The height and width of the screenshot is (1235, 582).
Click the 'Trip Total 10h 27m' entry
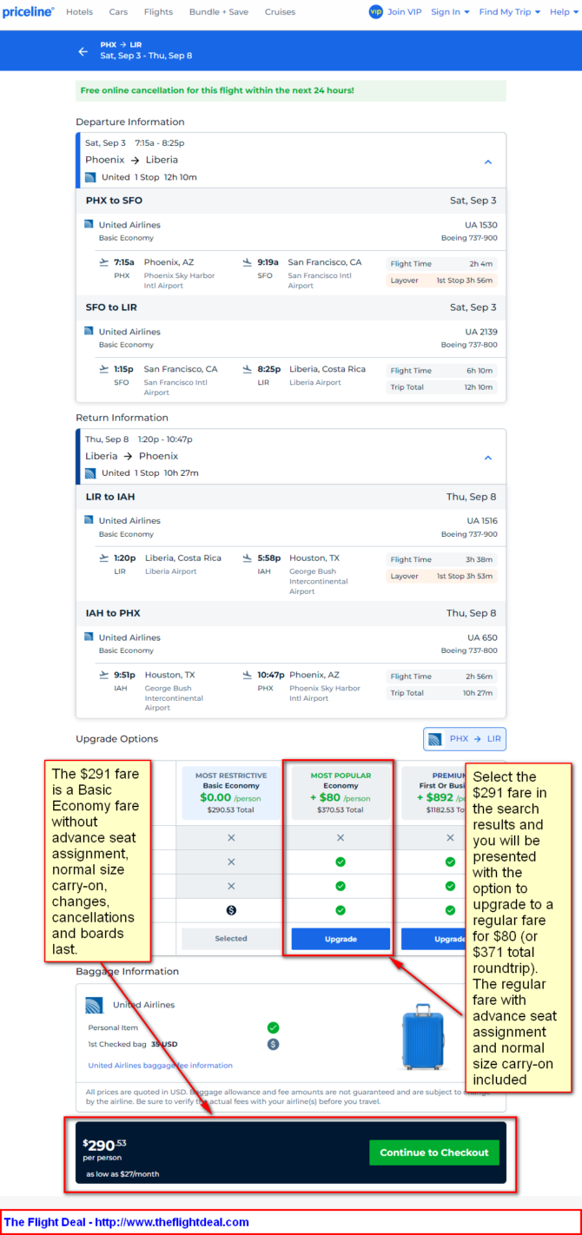tap(441, 693)
